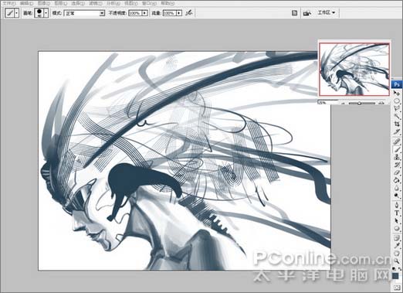Click the brush tip preview thumbnail

39,13
